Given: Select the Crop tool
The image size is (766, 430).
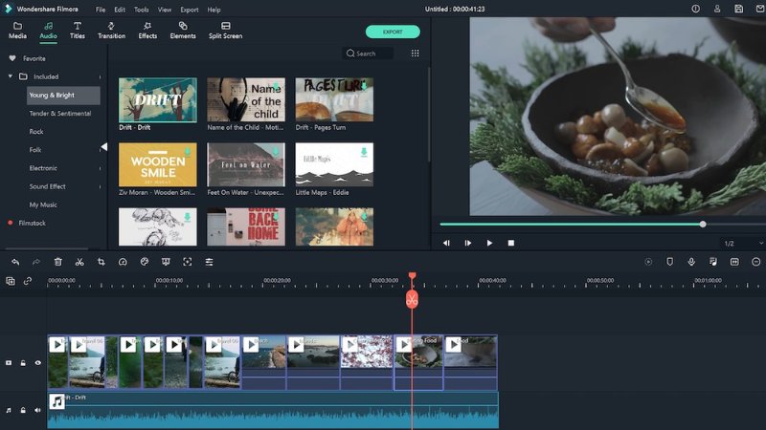Looking at the screenshot, I should point(101,262).
